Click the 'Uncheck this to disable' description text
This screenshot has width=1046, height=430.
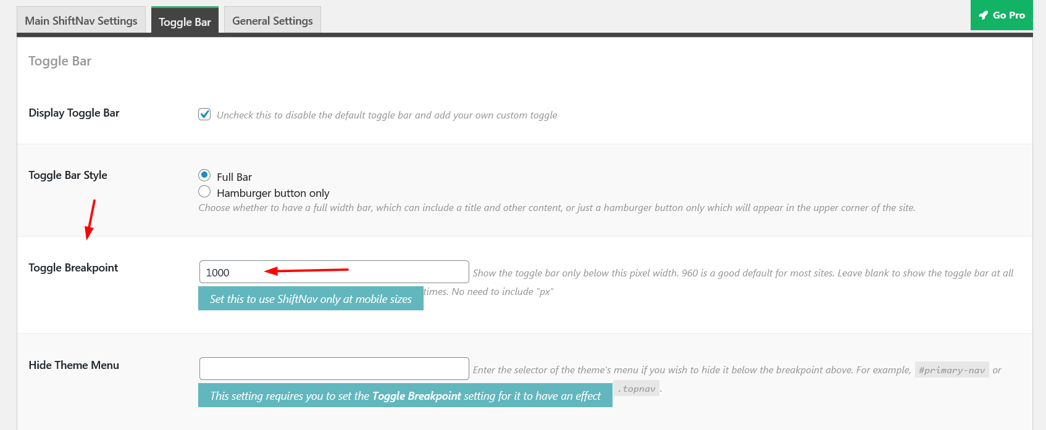click(x=387, y=115)
